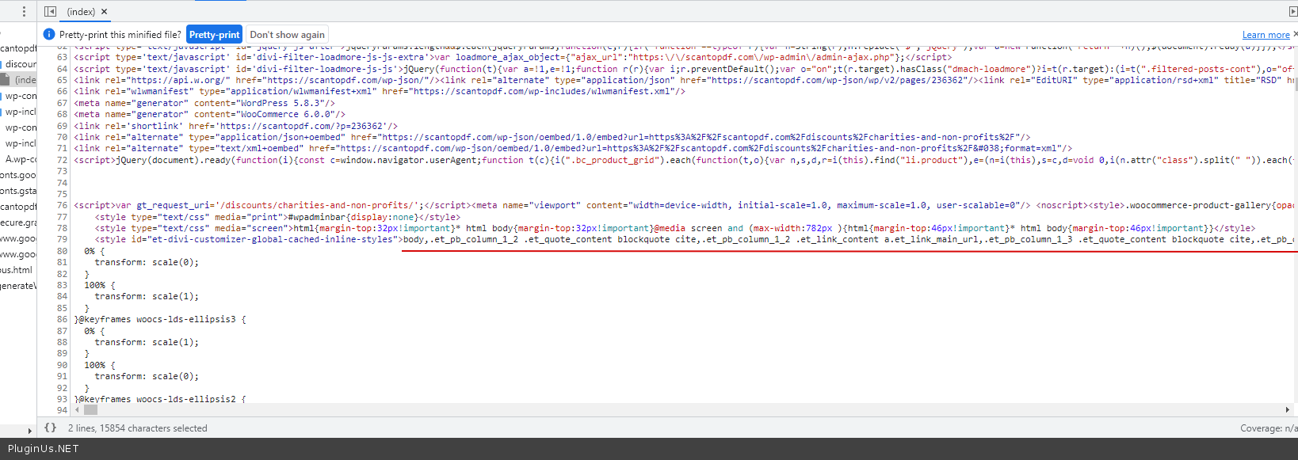Click line number 76 in the gutter
The image size is (1298, 460).
pos(62,205)
